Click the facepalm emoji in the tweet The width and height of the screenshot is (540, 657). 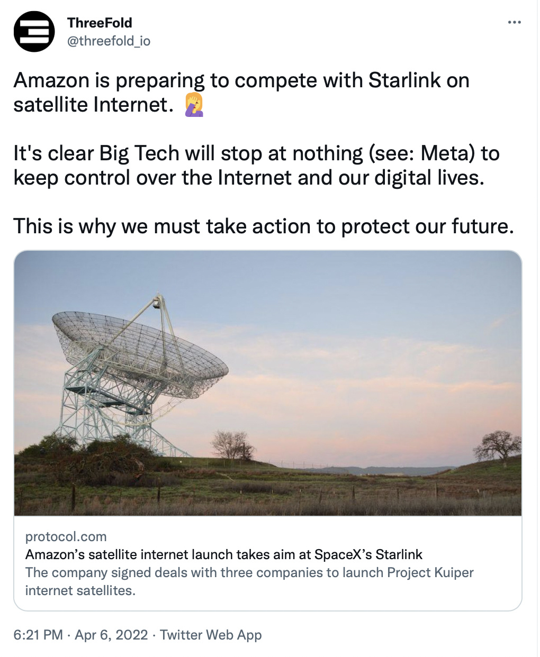194,104
